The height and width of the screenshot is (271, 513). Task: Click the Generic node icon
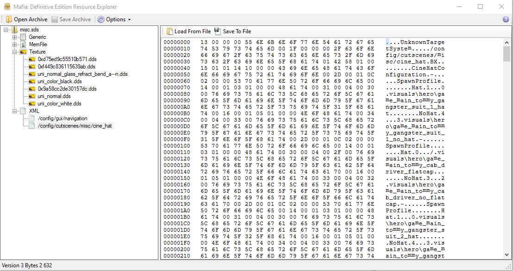tap(23, 37)
